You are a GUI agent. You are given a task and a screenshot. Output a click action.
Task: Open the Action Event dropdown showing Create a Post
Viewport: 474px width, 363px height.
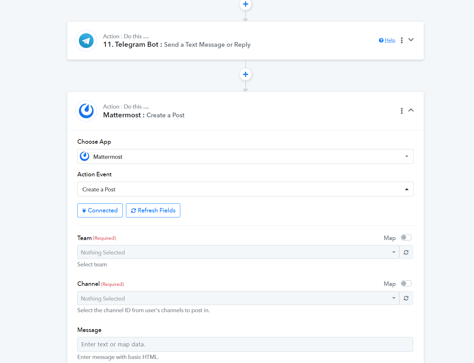coord(245,189)
